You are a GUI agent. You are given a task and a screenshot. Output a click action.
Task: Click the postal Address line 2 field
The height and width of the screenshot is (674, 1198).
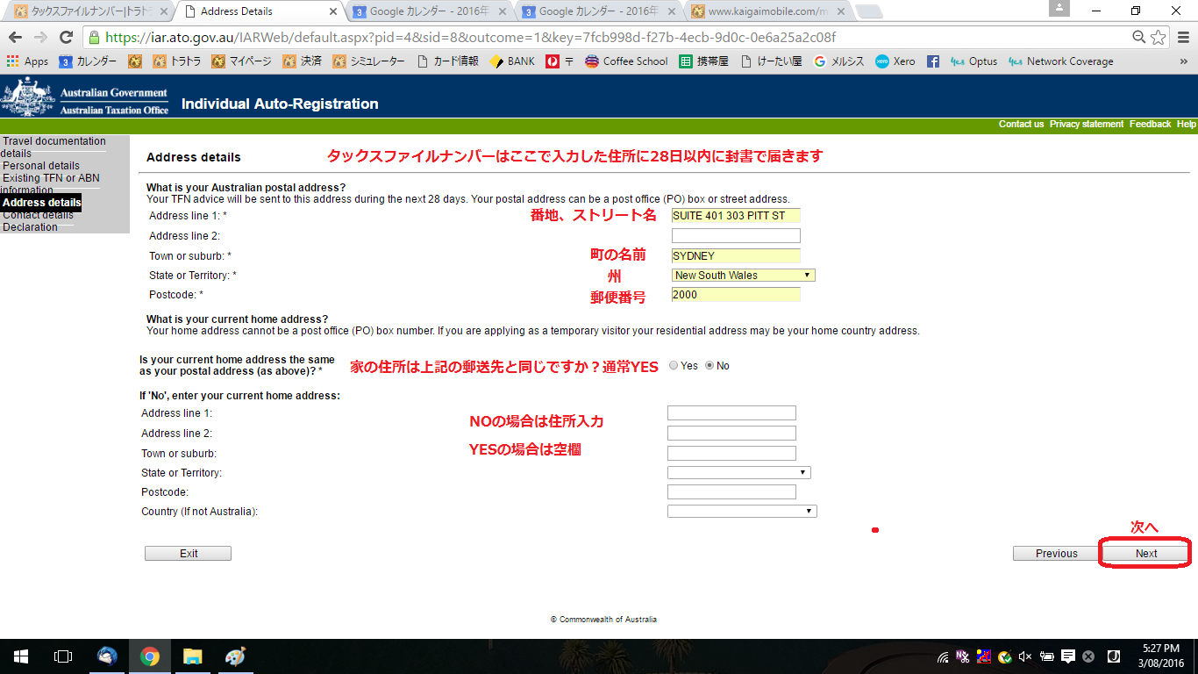click(x=736, y=236)
